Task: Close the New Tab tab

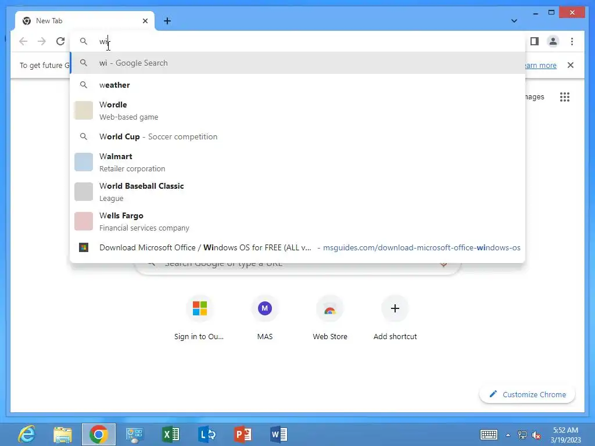Action: click(x=145, y=21)
